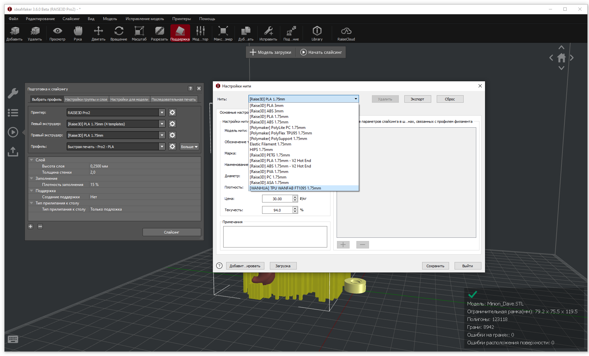Screen dimensions: 589x356
Task: Click the keyboard icon at bottom left
Action: click(13, 339)
